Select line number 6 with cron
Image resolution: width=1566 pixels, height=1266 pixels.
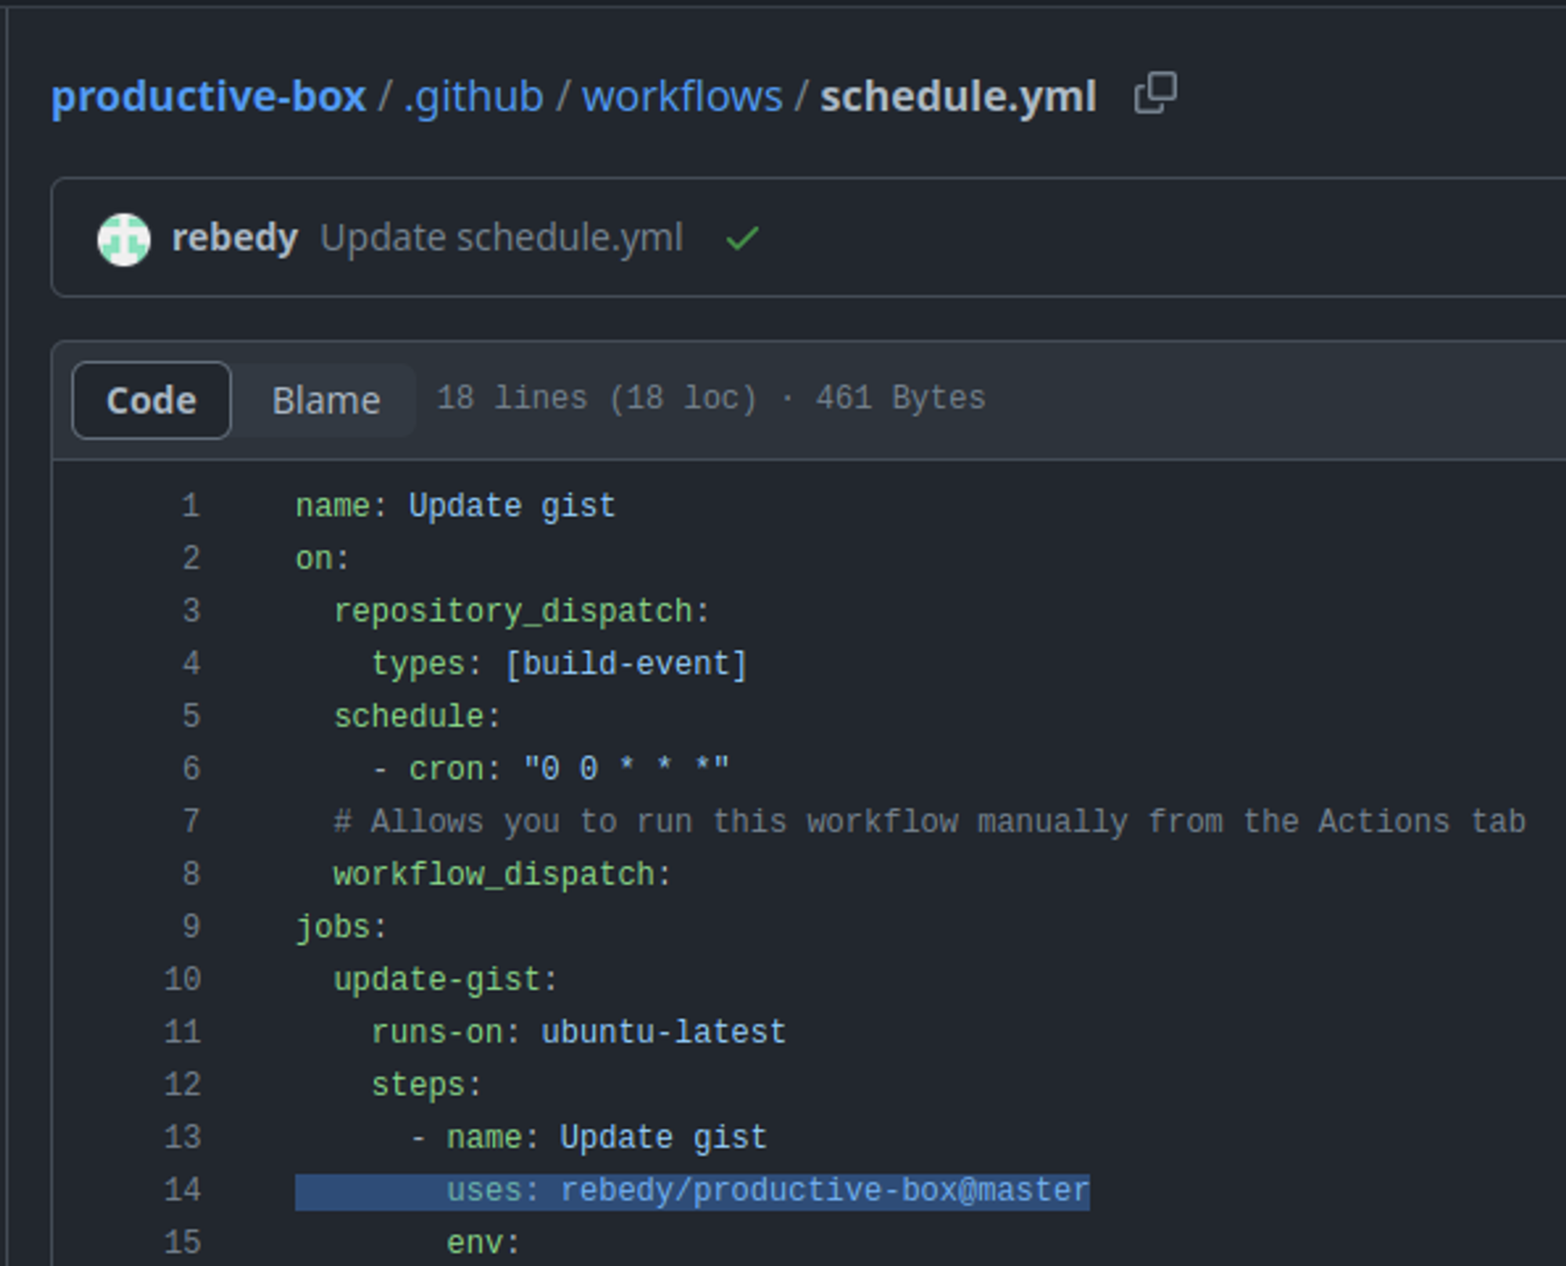(191, 769)
